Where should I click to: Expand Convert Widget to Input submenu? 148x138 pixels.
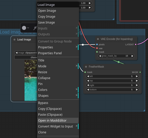coord(58,126)
